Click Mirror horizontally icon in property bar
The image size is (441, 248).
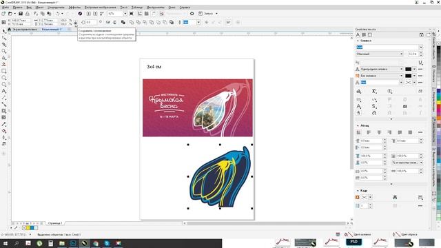pos(107,22)
